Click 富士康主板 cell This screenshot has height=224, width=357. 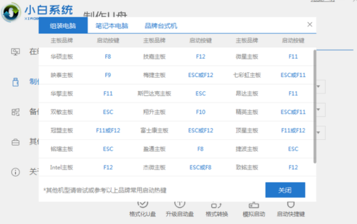(154, 131)
